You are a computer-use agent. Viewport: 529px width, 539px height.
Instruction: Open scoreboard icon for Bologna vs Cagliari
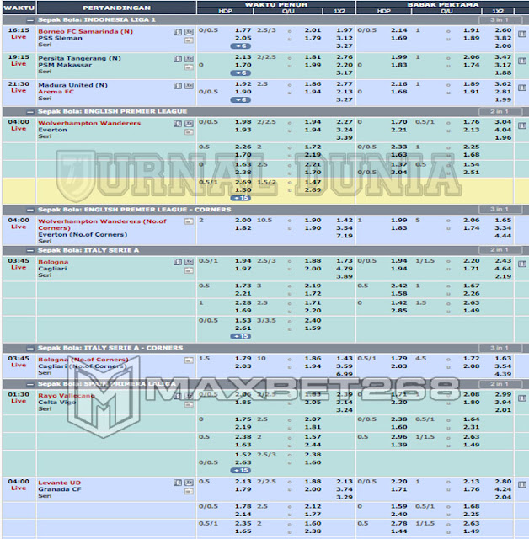pyautogui.click(x=189, y=262)
